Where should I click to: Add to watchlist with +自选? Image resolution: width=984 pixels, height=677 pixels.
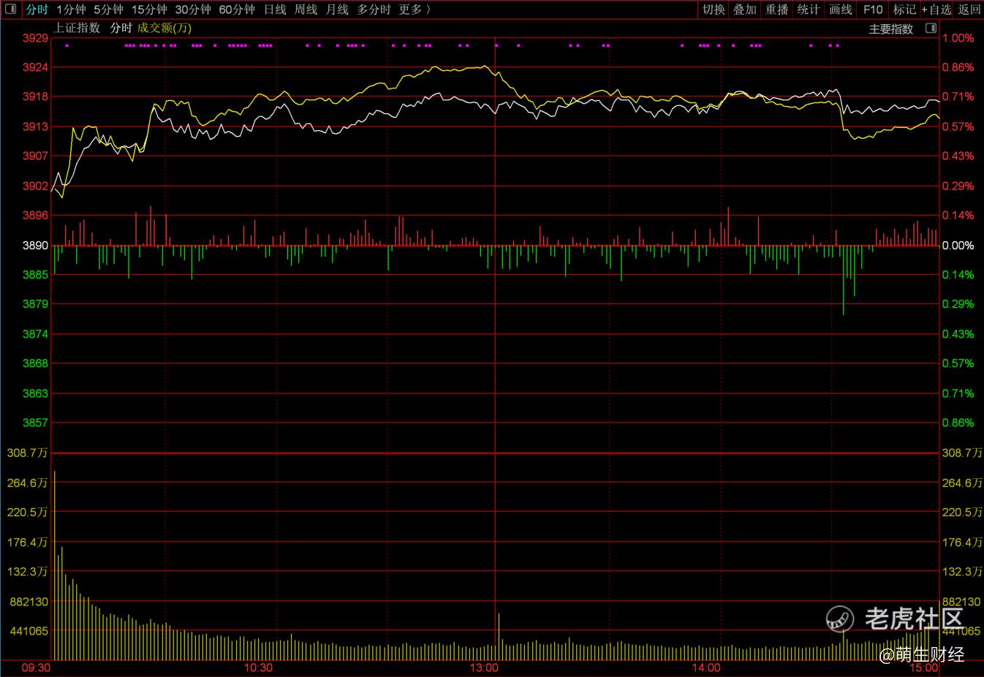click(936, 10)
